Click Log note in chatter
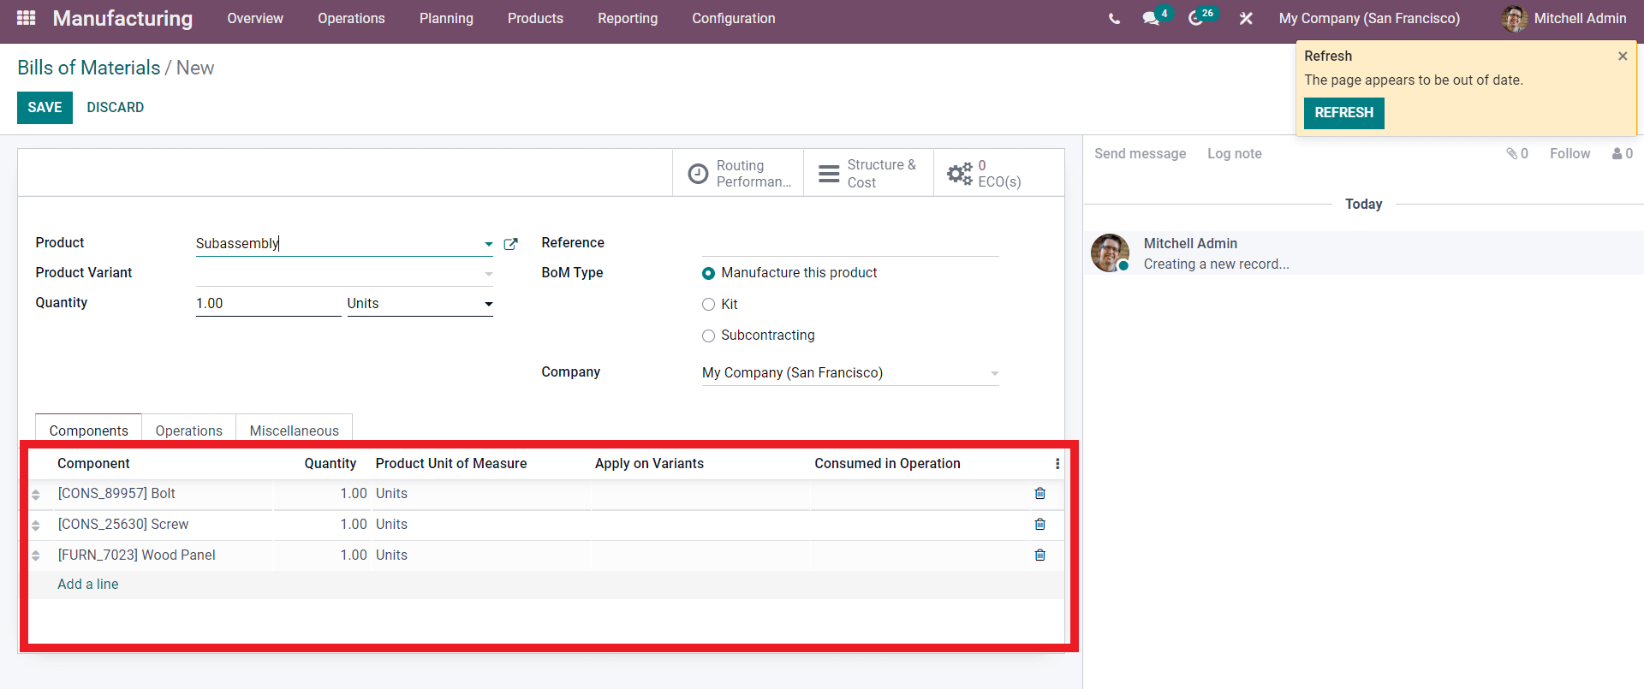Image resolution: width=1644 pixels, height=689 pixels. [1234, 154]
